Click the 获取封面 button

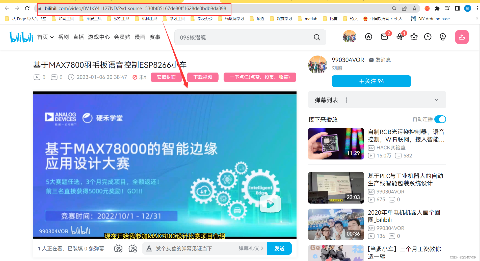tap(166, 77)
